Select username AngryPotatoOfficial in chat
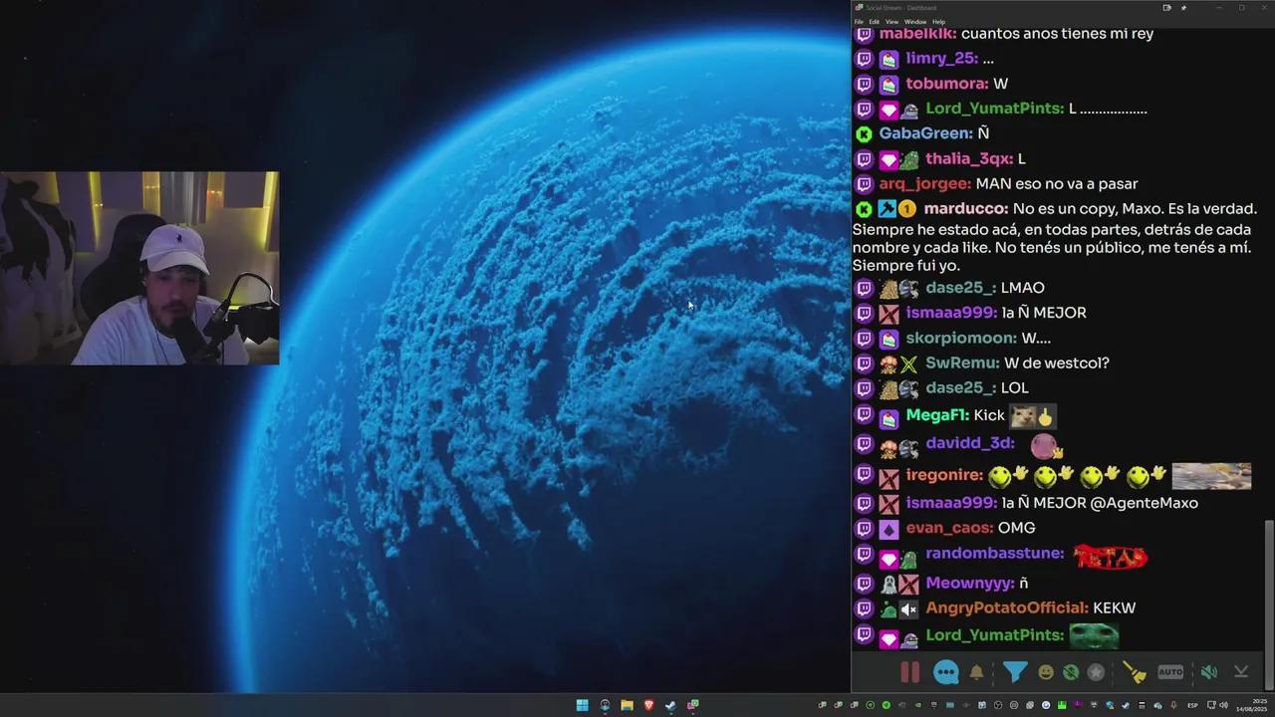1275x717 pixels. [1006, 608]
